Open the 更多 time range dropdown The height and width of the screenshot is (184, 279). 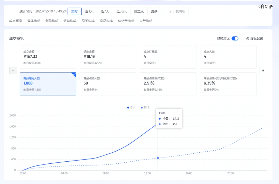[154, 11]
